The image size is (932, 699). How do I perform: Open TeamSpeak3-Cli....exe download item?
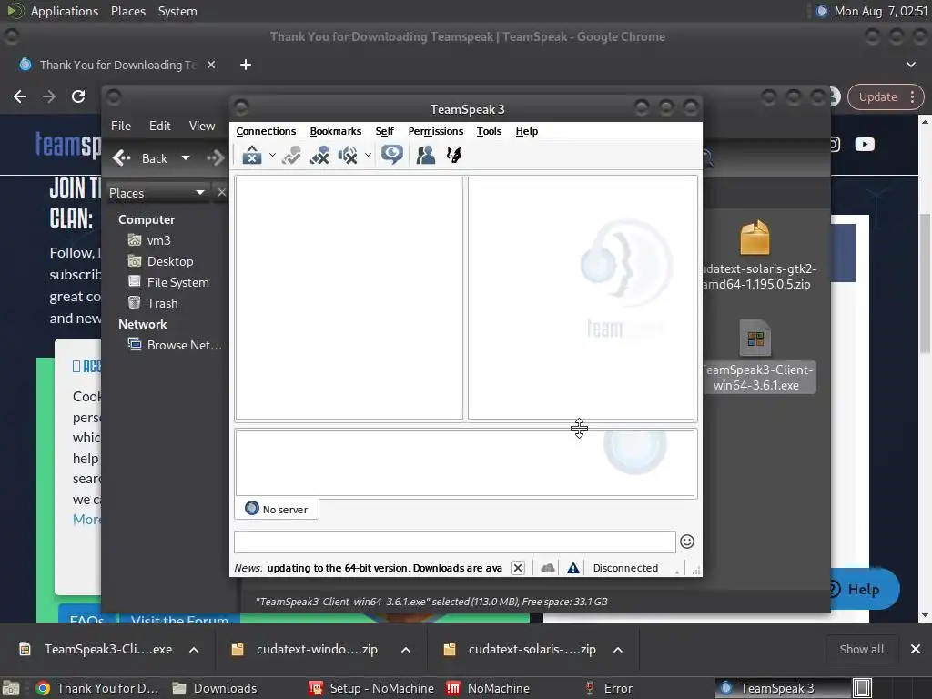coord(96,649)
